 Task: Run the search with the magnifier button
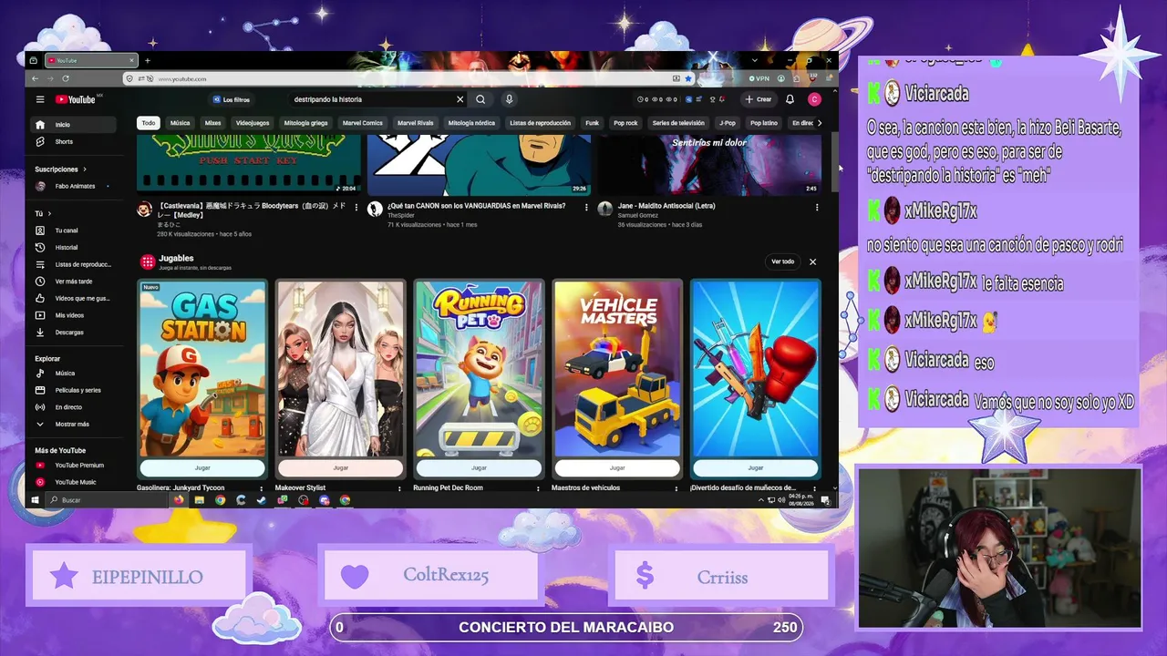(x=480, y=99)
